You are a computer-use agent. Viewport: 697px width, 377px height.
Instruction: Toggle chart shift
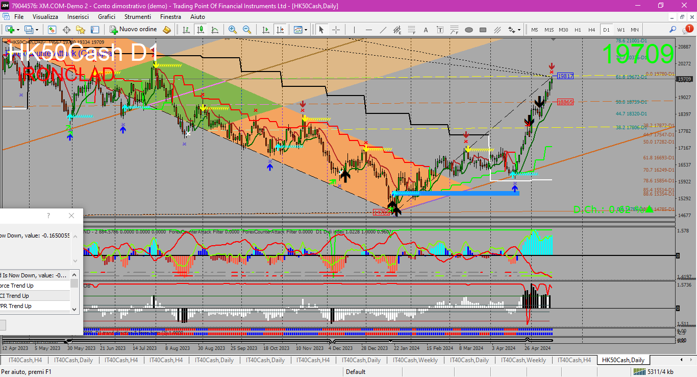[x=280, y=30]
